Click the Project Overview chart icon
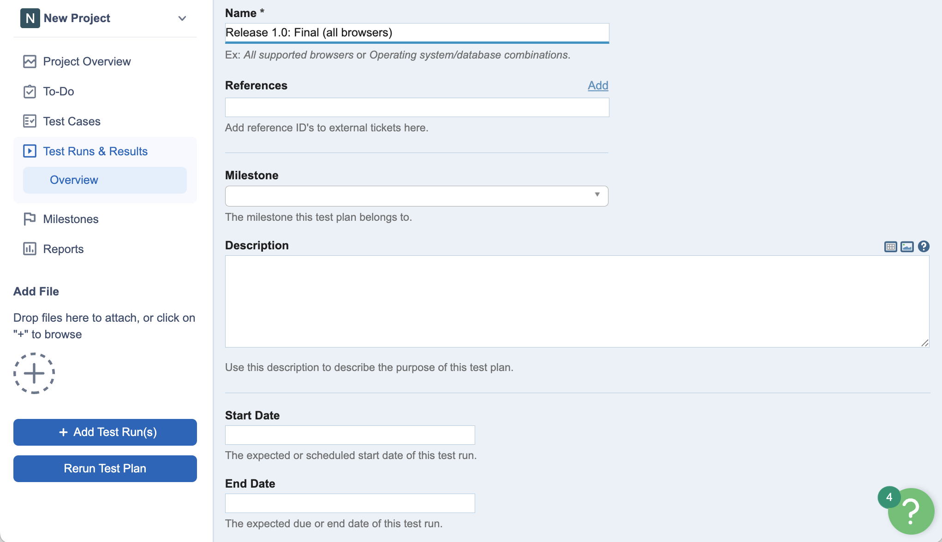This screenshot has height=542, width=942. [30, 62]
